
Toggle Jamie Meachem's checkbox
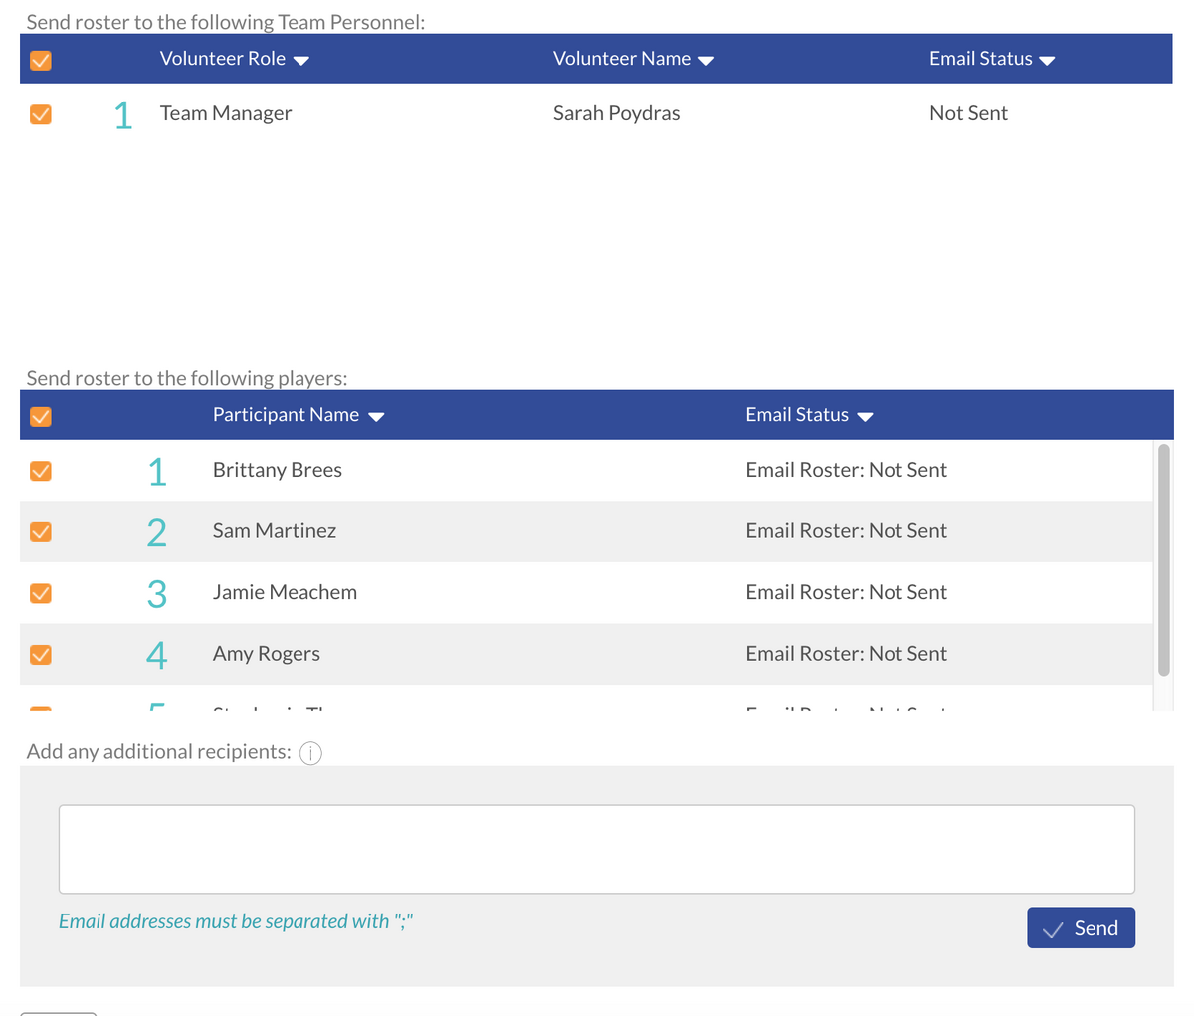40,592
